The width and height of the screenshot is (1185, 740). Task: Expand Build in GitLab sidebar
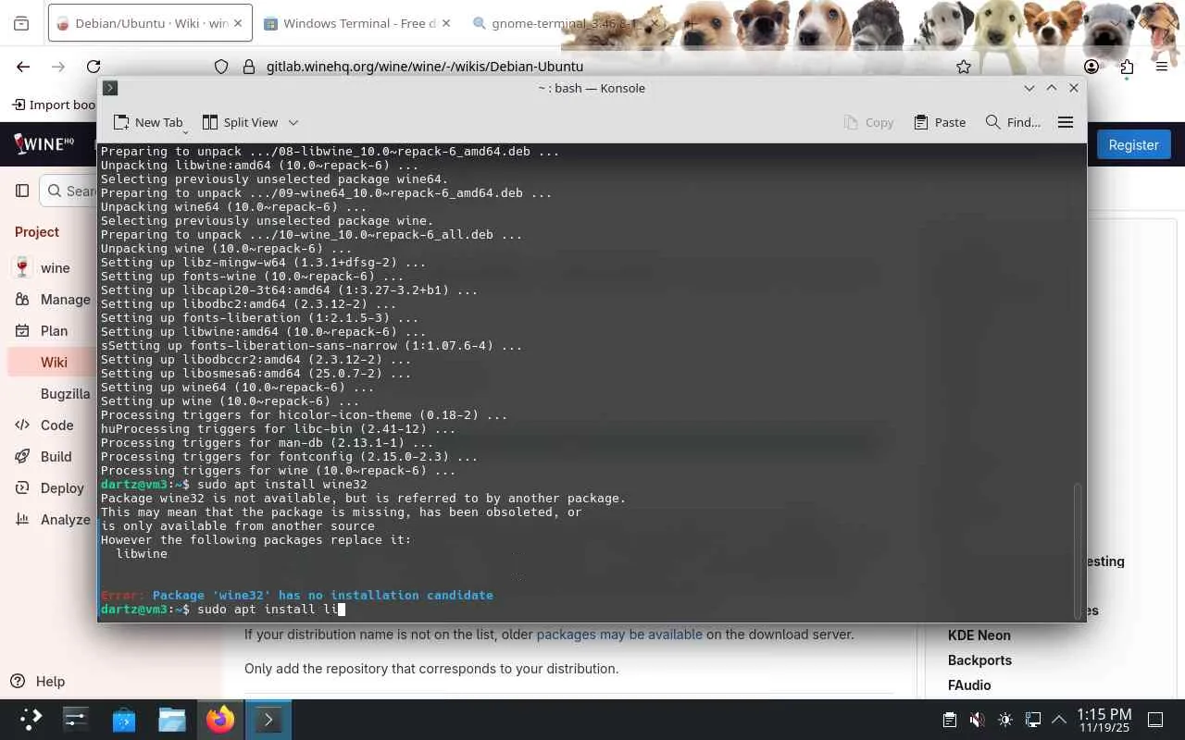click(56, 456)
